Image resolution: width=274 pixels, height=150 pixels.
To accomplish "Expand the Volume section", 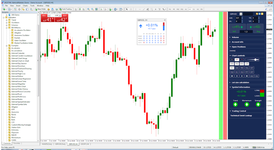I will click(247, 37).
